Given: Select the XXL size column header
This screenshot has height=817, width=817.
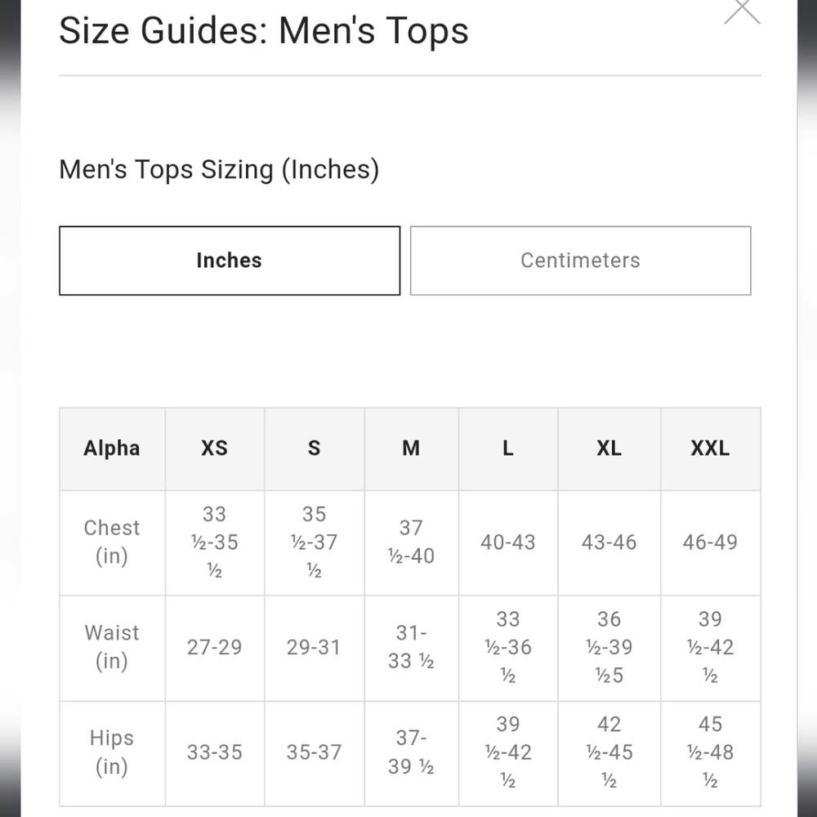Looking at the screenshot, I should 711,449.
